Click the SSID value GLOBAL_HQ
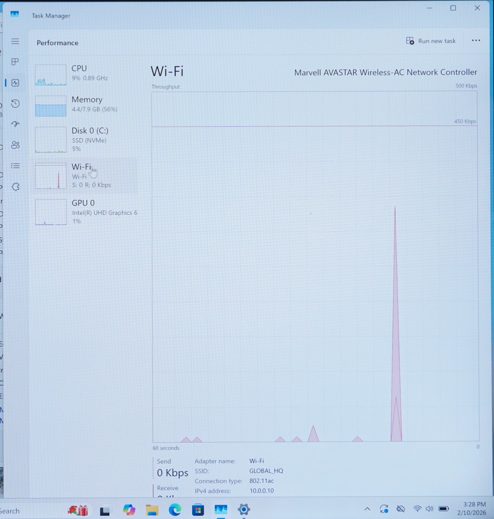Image resolution: width=494 pixels, height=519 pixels. tap(266, 471)
